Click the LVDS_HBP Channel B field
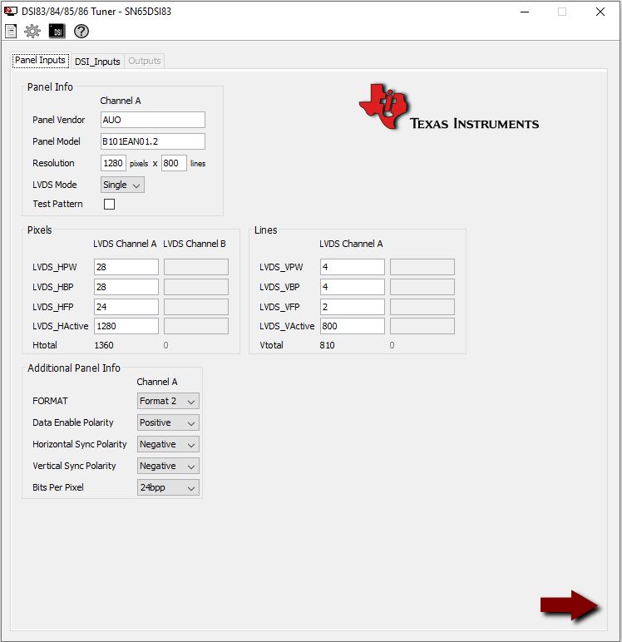Viewport: 622px width, 642px height. [196, 287]
